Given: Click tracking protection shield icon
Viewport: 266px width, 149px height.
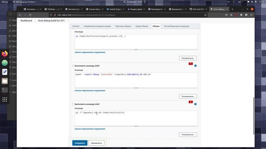Looking at the screenshot, I should (x=51, y=15).
